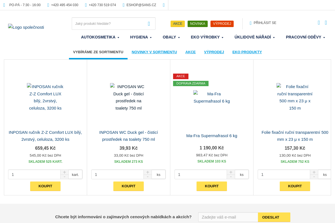The width and height of the screenshot is (335, 223).
Task: Click the rightmost icon in the header
Action: point(326,23)
